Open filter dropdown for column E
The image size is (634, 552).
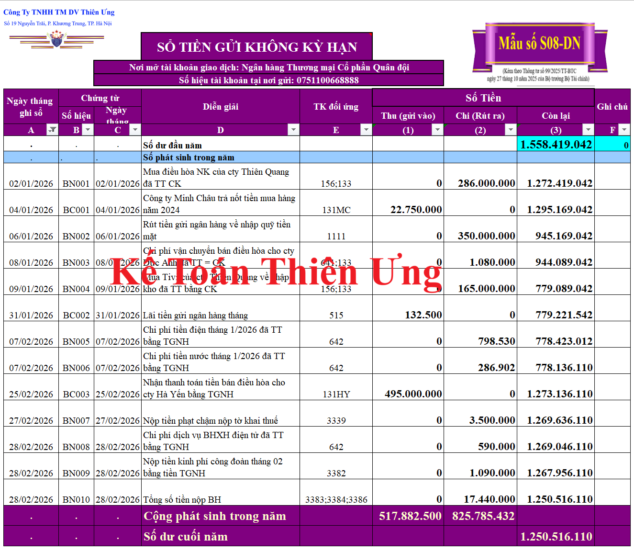click(366, 130)
